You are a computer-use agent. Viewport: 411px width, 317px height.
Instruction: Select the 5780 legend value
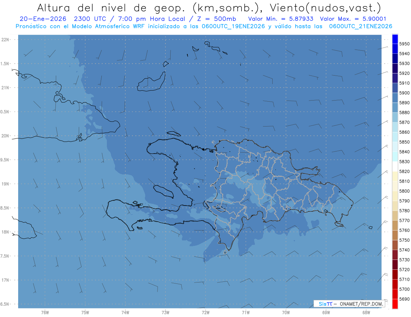tap(404, 211)
